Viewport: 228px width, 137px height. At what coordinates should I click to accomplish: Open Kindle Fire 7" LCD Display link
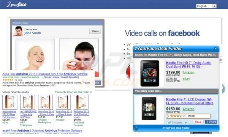pyautogui.click(x=190, y=101)
